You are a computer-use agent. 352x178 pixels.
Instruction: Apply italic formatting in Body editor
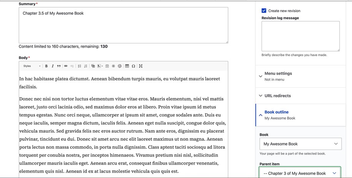pyautogui.click(x=53, y=66)
